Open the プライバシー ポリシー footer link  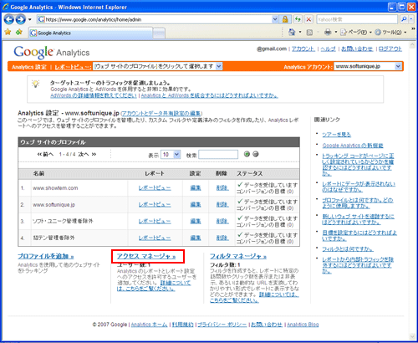point(222,325)
